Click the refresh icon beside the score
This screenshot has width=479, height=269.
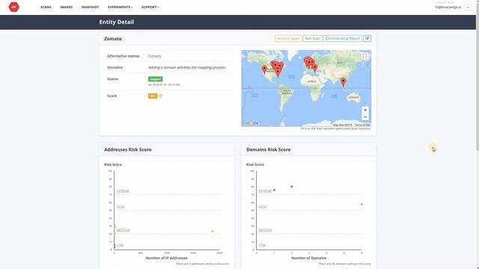[161, 96]
